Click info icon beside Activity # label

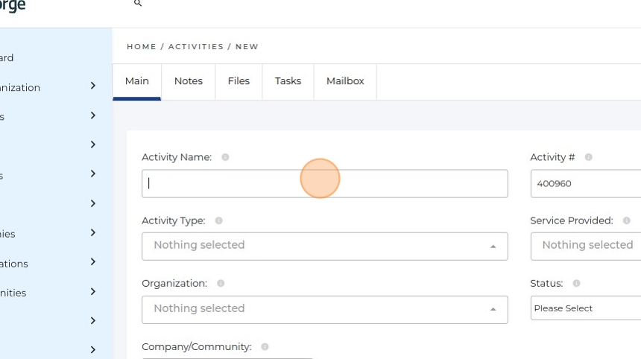coord(589,157)
